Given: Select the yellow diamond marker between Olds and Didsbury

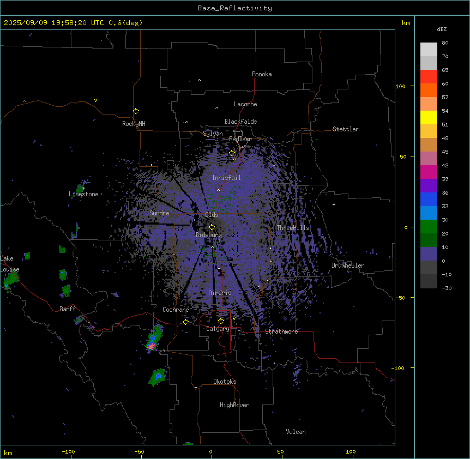Looking at the screenshot, I should (x=212, y=227).
